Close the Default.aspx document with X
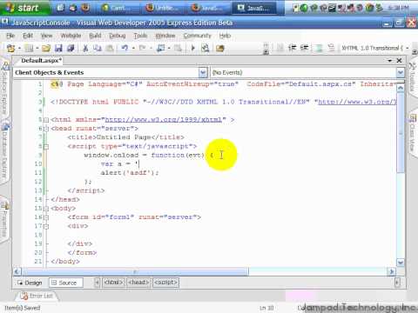Screen dimensions: 418x313 coord(400,60)
